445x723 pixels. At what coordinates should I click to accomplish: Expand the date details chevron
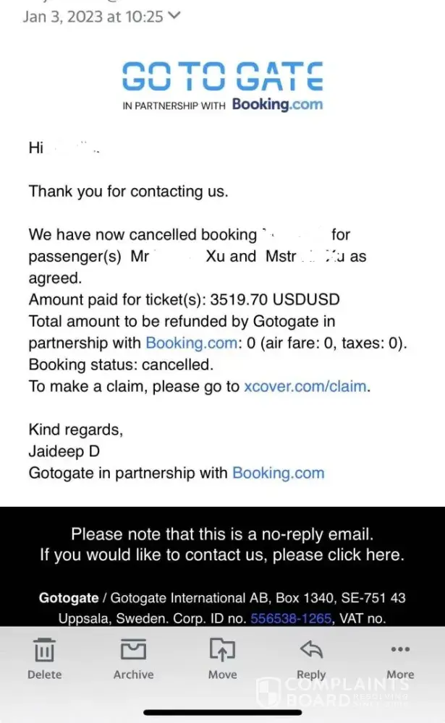(174, 16)
